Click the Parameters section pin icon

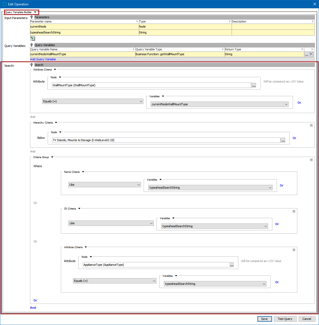tap(32, 17)
